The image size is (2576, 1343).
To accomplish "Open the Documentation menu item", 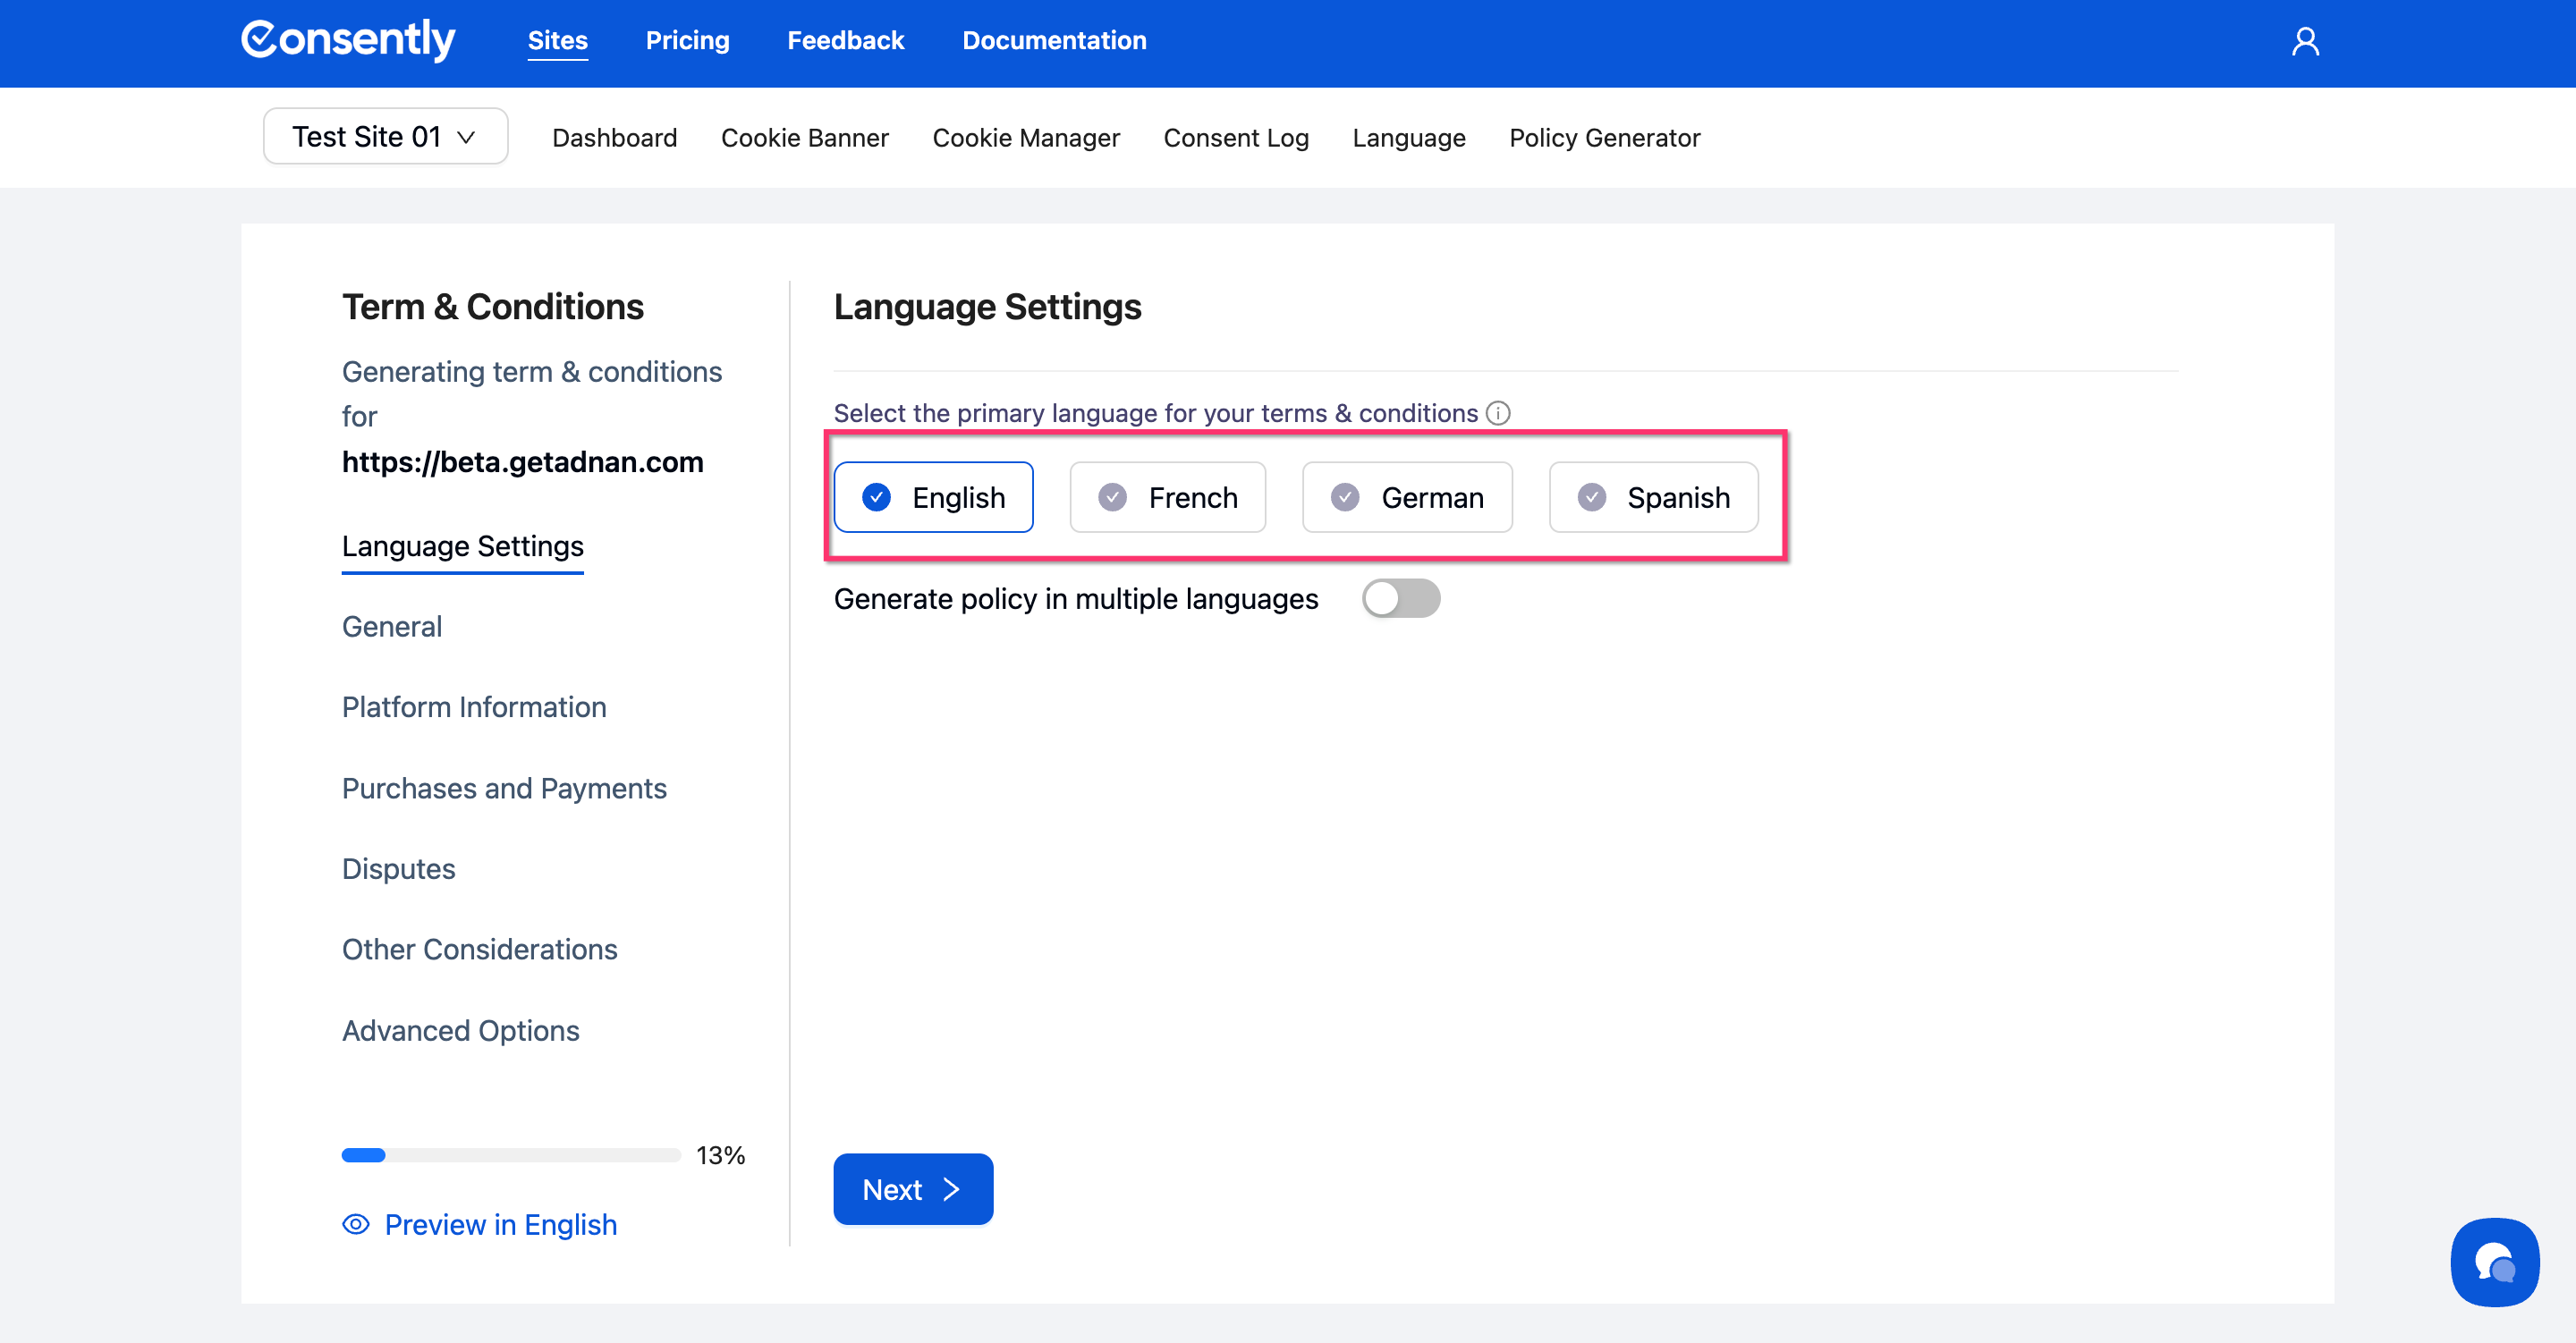I will [x=1054, y=40].
